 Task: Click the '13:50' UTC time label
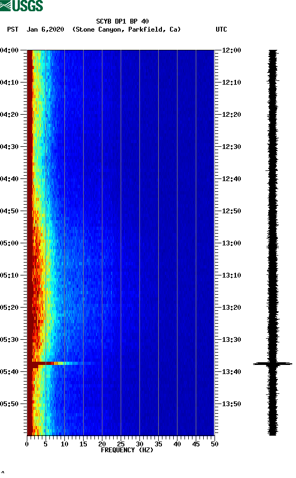pyautogui.click(x=232, y=404)
